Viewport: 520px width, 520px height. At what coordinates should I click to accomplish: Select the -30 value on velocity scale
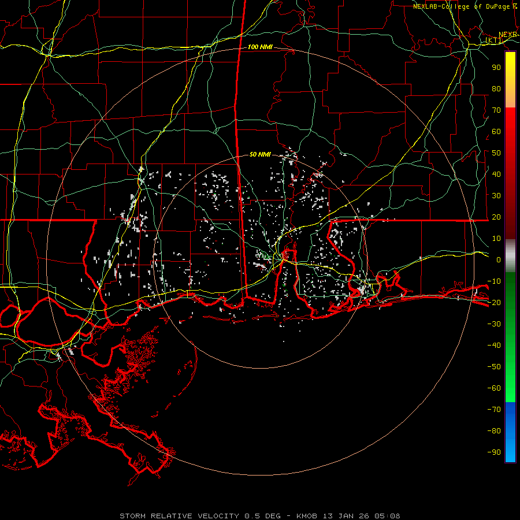[494, 324]
